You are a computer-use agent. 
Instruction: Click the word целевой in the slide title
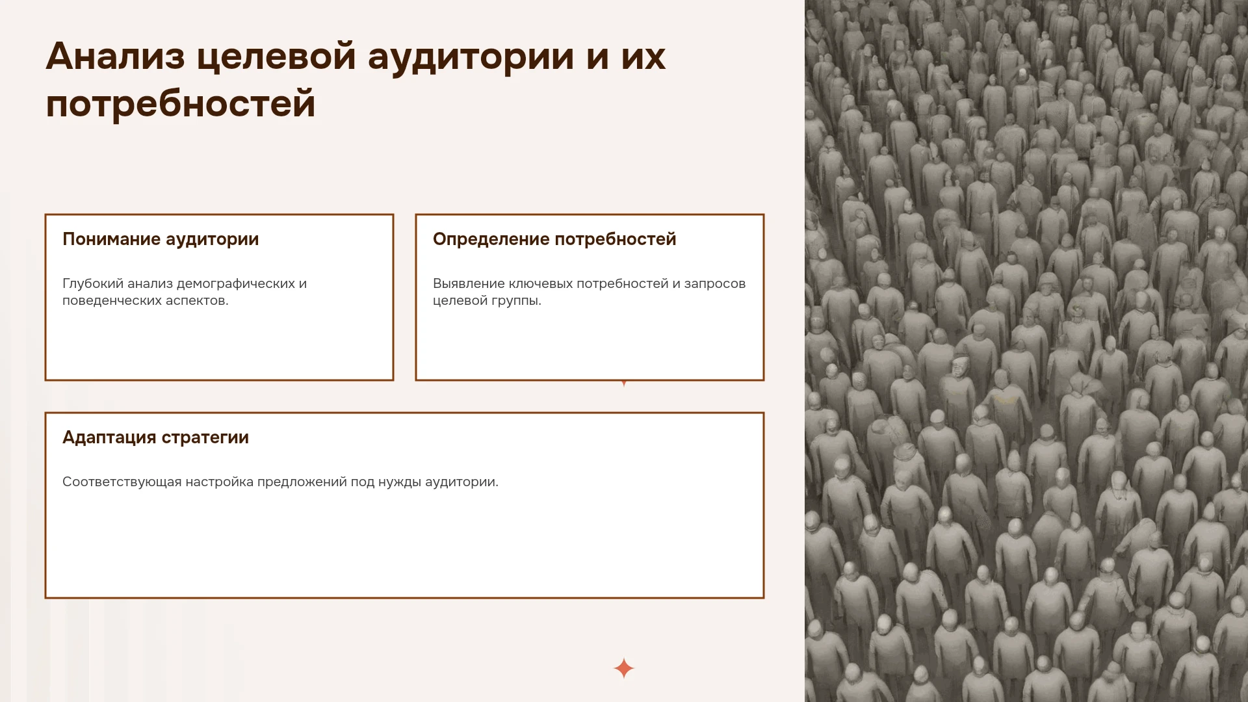pyautogui.click(x=276, y=57)
